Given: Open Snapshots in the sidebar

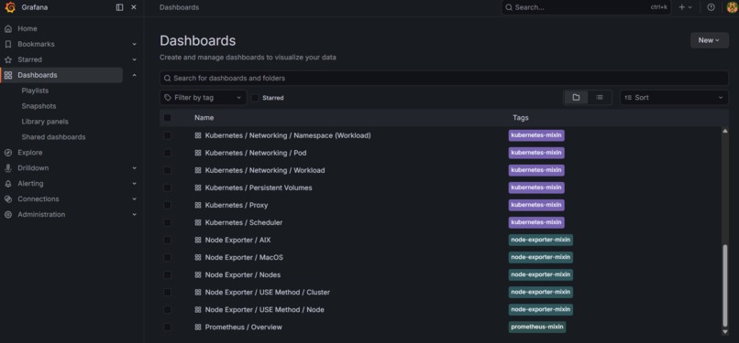Looking at the screenshot, I should point(39,106).
